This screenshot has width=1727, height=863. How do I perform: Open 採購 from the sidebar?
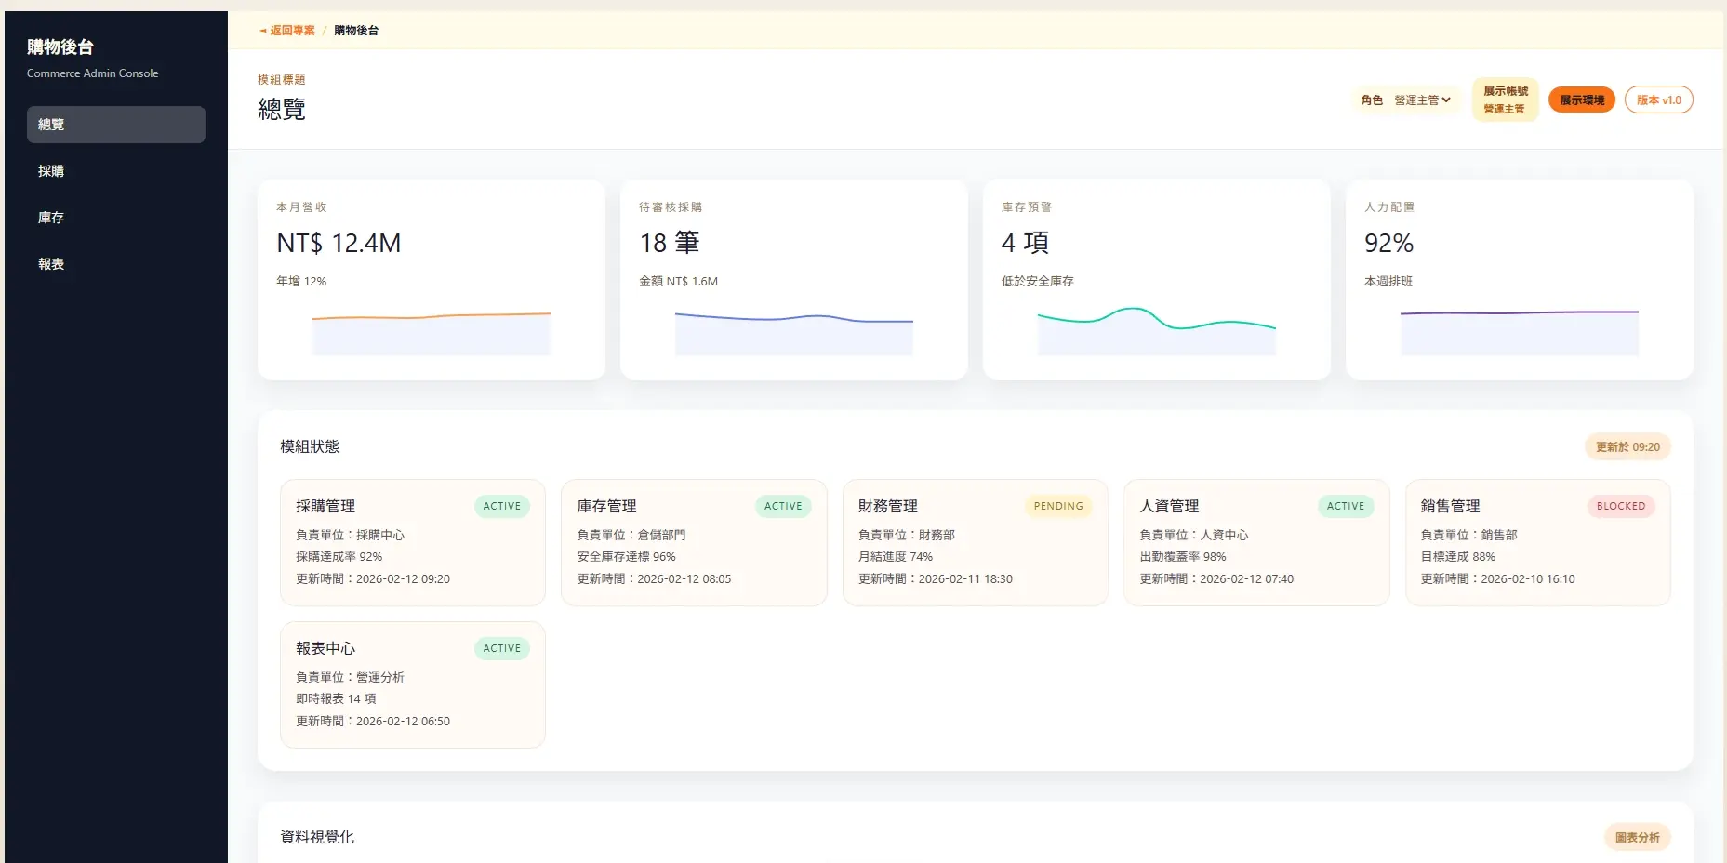[116, 171]
